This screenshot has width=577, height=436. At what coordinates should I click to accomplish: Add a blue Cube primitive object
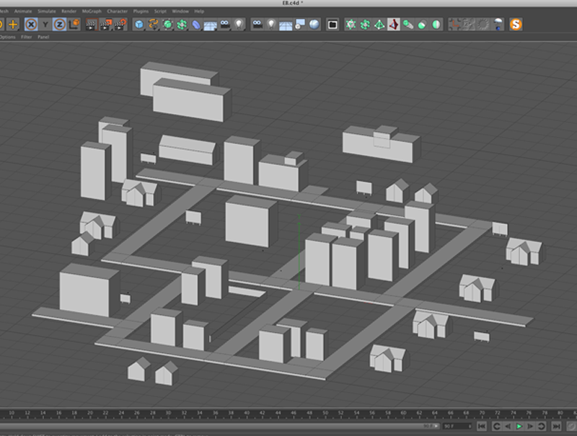point(138,25)
